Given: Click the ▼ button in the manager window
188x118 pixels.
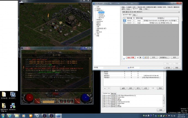Looking at the screenshot, I should coord(109,88).
